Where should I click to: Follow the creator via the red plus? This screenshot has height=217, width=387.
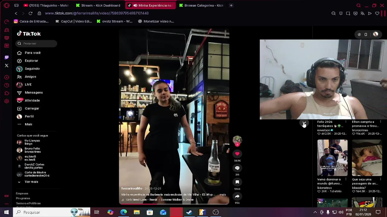[x=237, y=145]
